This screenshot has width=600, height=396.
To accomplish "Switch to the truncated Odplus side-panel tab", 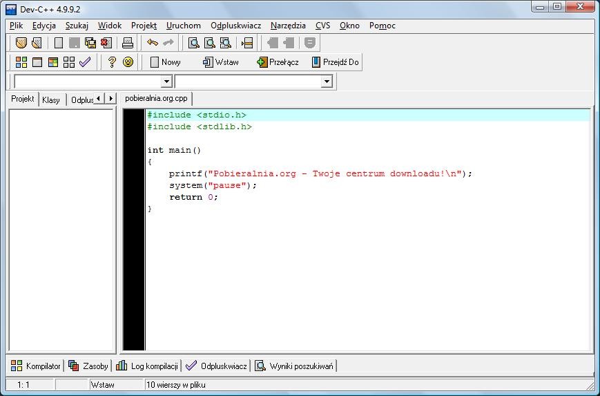I will pyautogui.click(x=81, y=100).
